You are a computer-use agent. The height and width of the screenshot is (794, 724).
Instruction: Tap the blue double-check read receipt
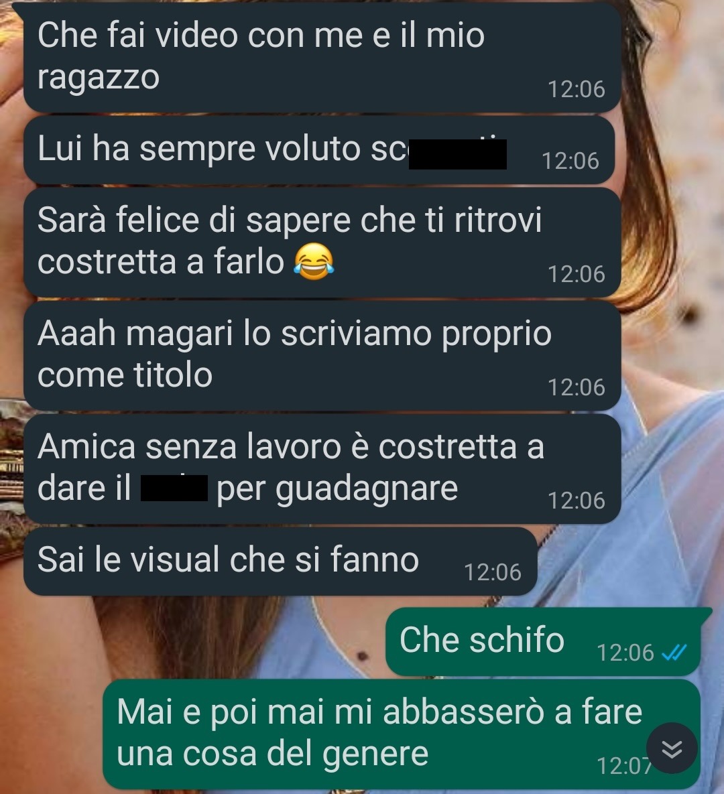tap(674, 652)
